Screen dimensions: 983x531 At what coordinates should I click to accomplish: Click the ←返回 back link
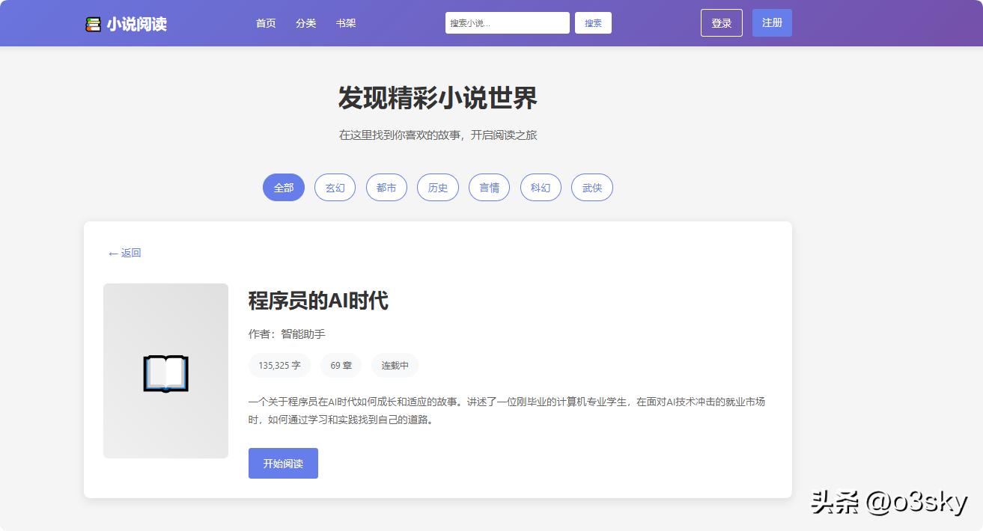124,253
